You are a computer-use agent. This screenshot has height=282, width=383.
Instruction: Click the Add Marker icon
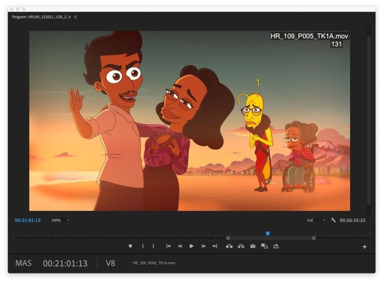(130, 246)
